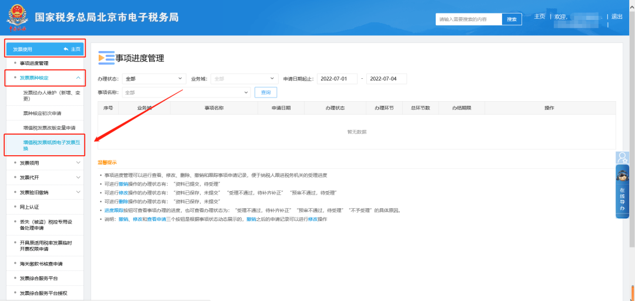635x301 pixels.
Task: Click the header search input box
Action: click(x=469, y=19)
